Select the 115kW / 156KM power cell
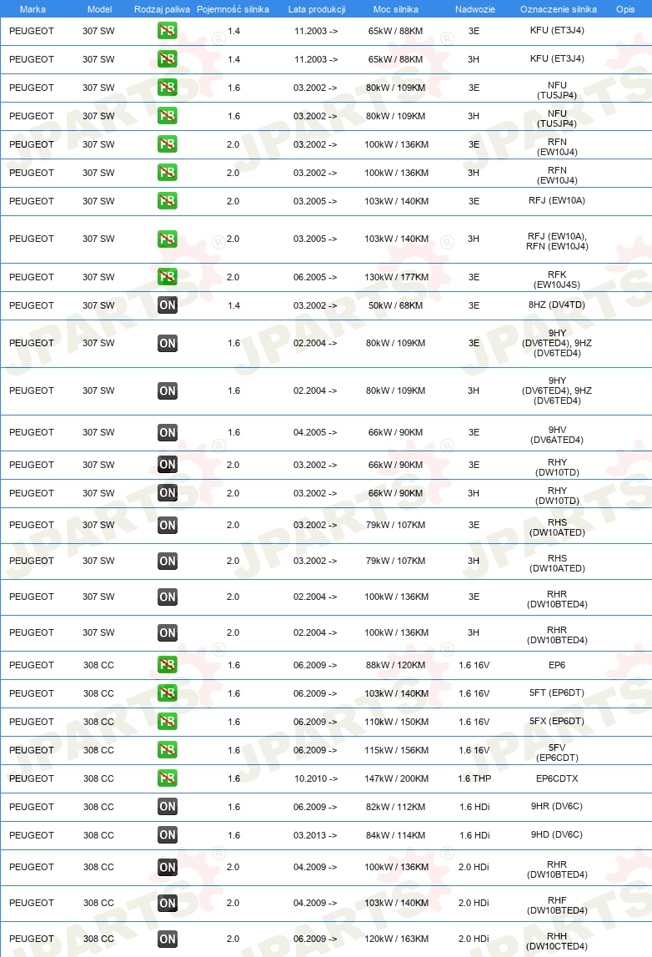 click(x=396, y=750)
